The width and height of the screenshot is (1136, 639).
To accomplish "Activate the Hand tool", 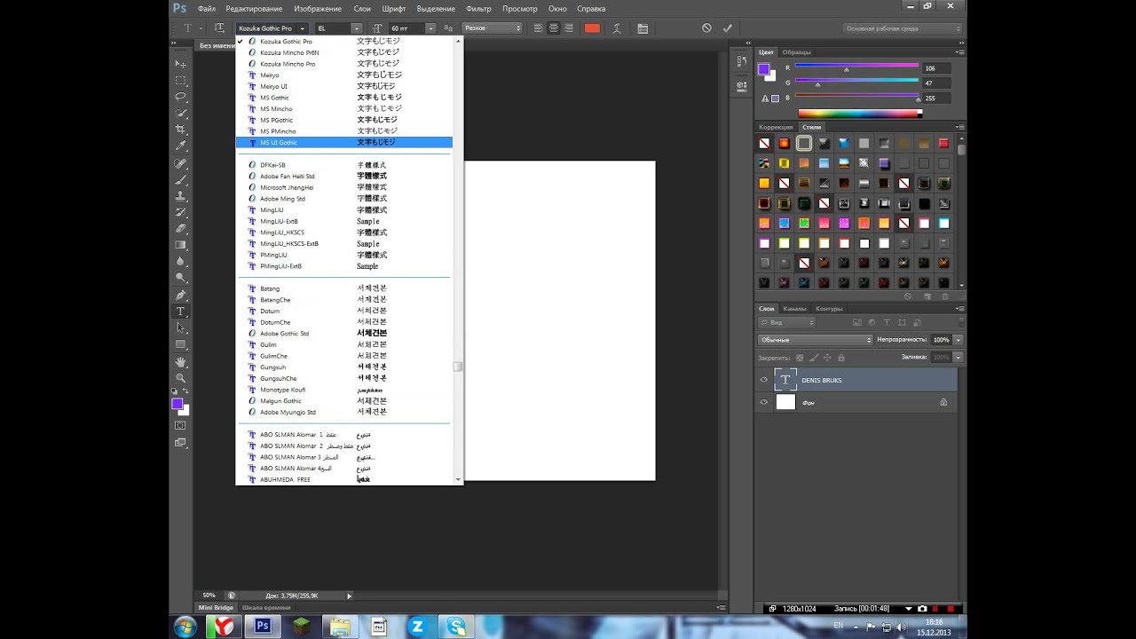I will 181,362.
